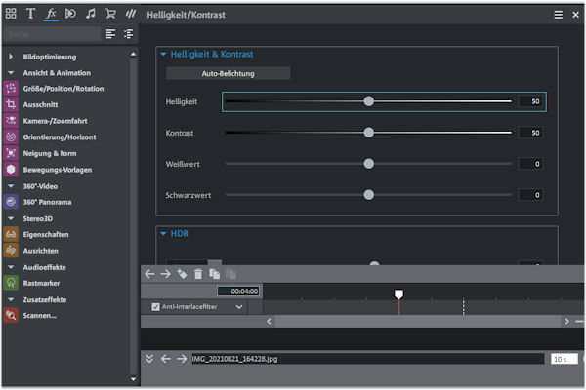Select the Scannen... icon
The height and width of the screenshot is (390, 586).
click(x=11, y=315)
